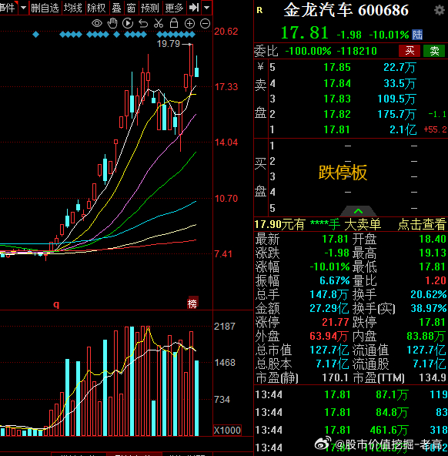This screenshot has height=456, width=448.
Task: Click the 总股本 value 7.17亿
Action: pos(332,364)
